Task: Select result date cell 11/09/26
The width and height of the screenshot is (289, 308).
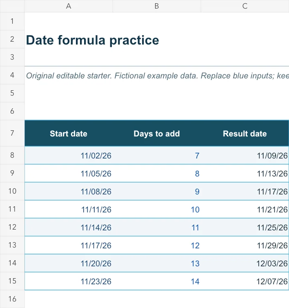Action: pyautogui.click(x=245, y=155)
